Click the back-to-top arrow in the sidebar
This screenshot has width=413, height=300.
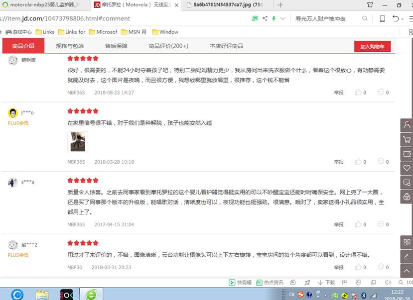click(x=407, y=271)
